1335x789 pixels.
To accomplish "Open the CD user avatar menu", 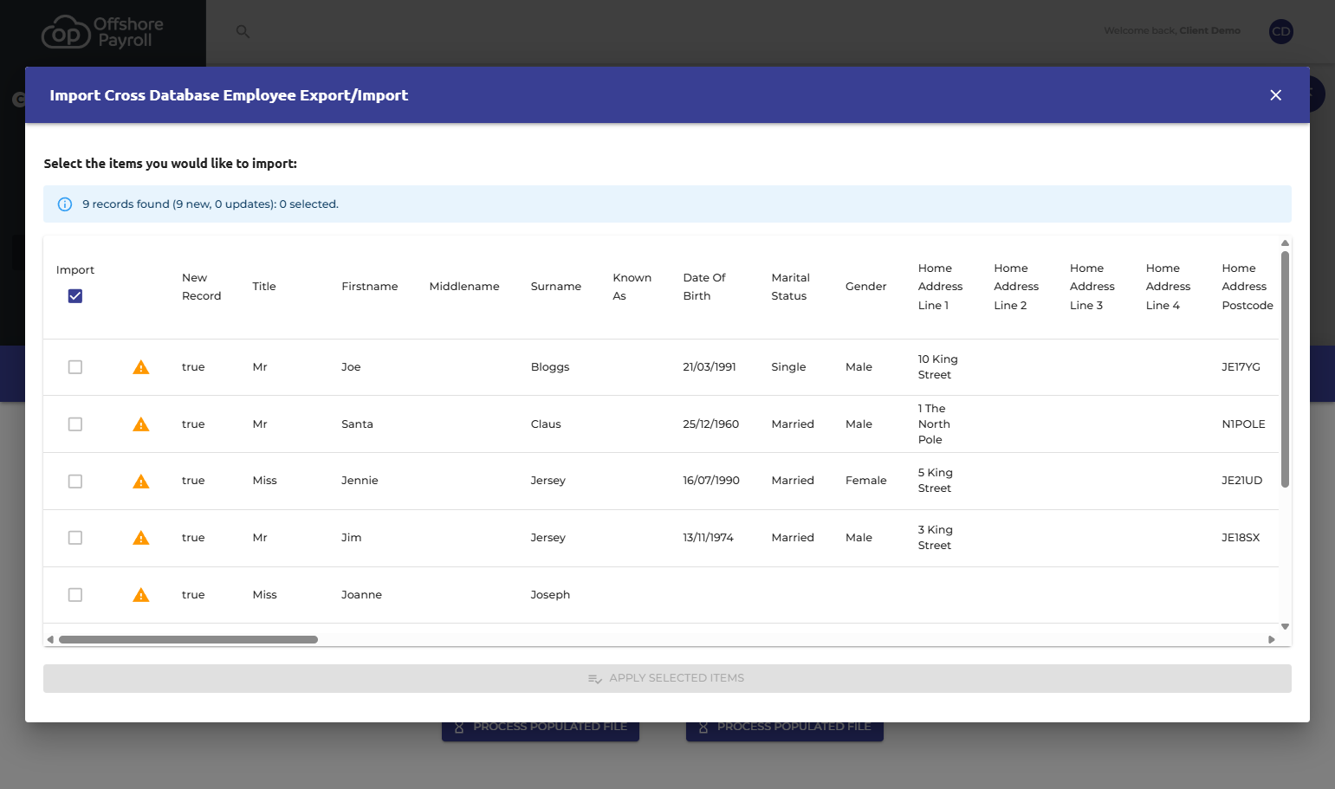I will pos(1280,31).
